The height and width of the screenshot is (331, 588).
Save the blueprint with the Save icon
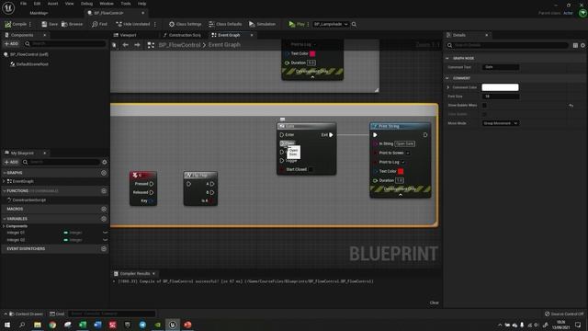[x=44, y=24]
